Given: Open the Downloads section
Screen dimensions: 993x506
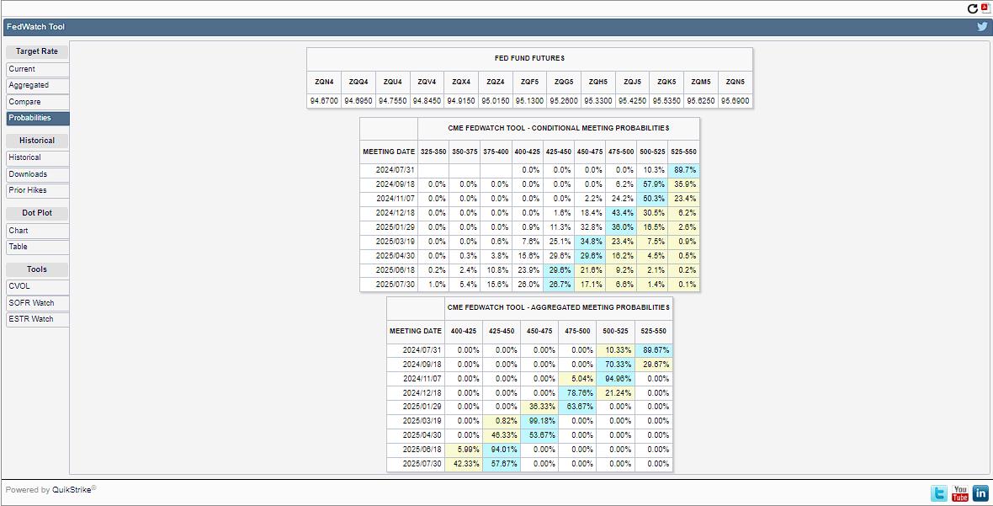Looking at the screenshot, I should (x=38, y=174).
